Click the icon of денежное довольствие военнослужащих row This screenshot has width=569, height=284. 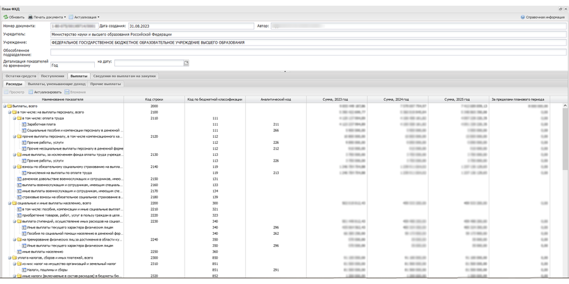pyautogui.click(x=20, y=179)
